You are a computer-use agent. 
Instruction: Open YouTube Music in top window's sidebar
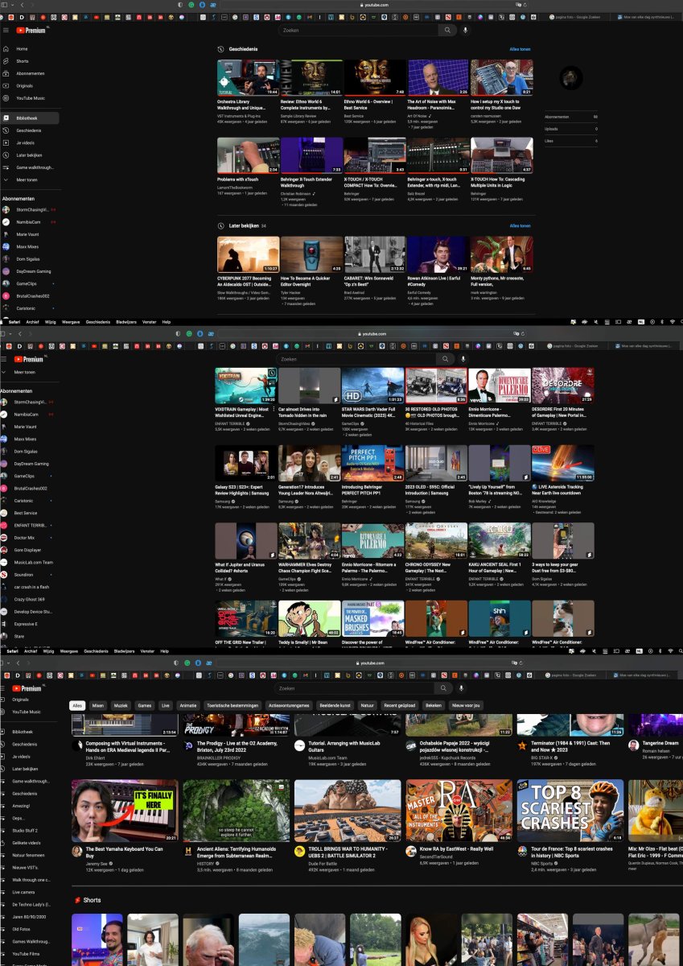(x=30, y=98)
